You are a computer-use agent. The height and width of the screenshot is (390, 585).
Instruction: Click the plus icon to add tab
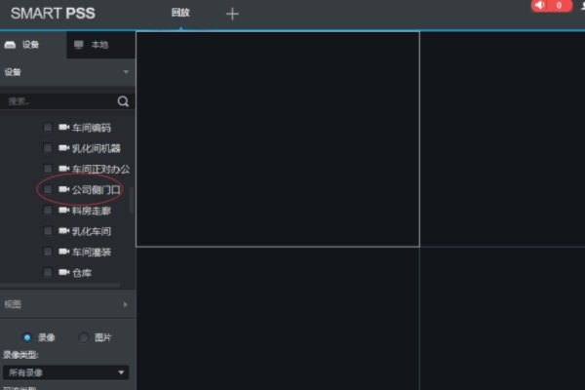232,14
